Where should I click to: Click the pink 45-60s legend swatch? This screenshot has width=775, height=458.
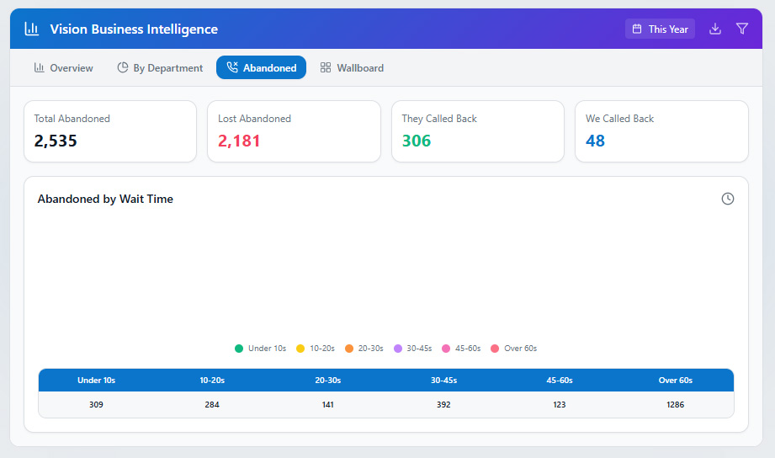pos(447,349)
